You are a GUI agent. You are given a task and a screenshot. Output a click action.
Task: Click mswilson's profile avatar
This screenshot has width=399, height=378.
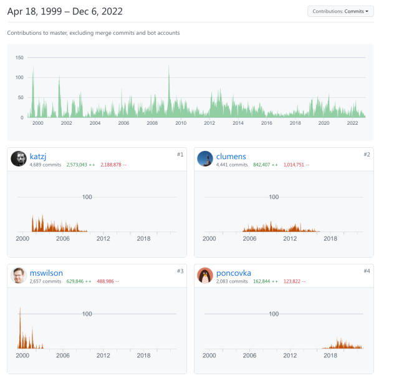[19, 276]
